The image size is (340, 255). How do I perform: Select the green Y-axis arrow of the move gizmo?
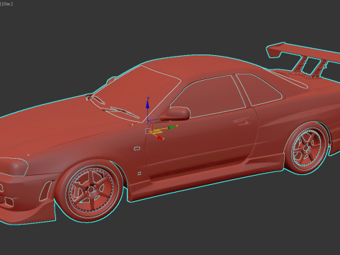click(x=173, y=127)
